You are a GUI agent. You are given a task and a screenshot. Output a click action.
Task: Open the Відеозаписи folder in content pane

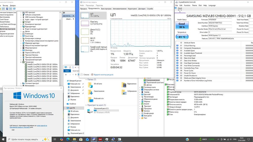(129, 85)
